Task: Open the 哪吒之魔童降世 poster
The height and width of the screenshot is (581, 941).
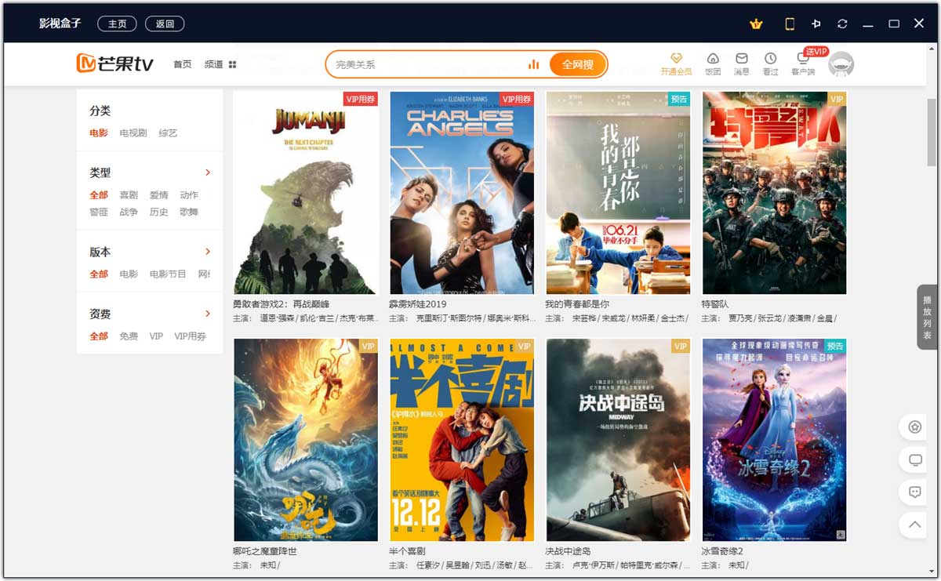Action: [306, 440]
